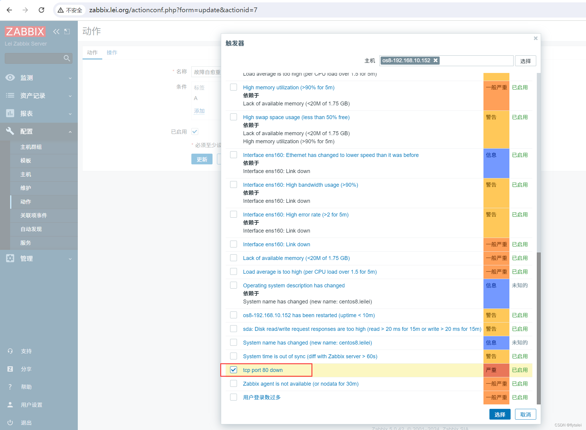The image size is (586, 430).
Task: Click the browser forward arrow
Action: [25, 10]
